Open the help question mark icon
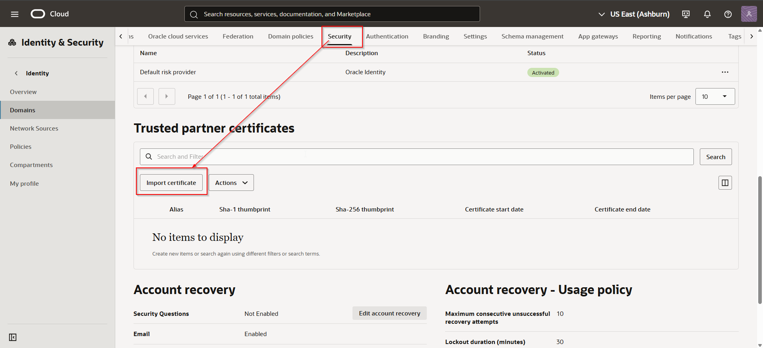Image resolution: width=763 pixels, height=348 pixels. (x=728, y=14)
